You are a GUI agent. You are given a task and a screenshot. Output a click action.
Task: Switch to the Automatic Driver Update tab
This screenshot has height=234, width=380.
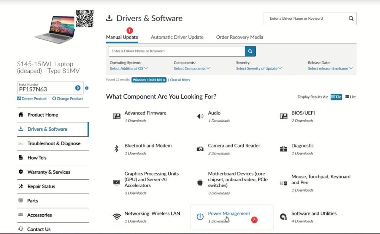point(177,37)
